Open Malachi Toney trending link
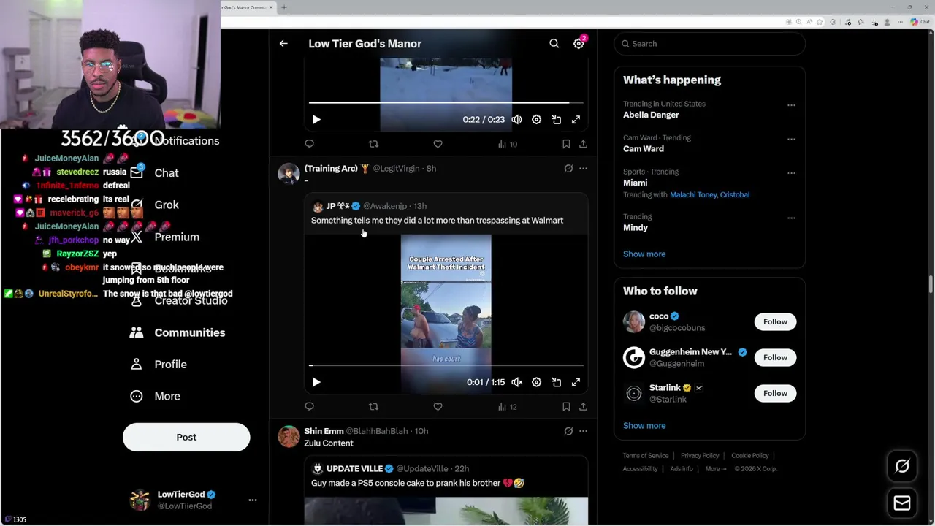This screenshot has width=935, height=526. tap(693, 195)
